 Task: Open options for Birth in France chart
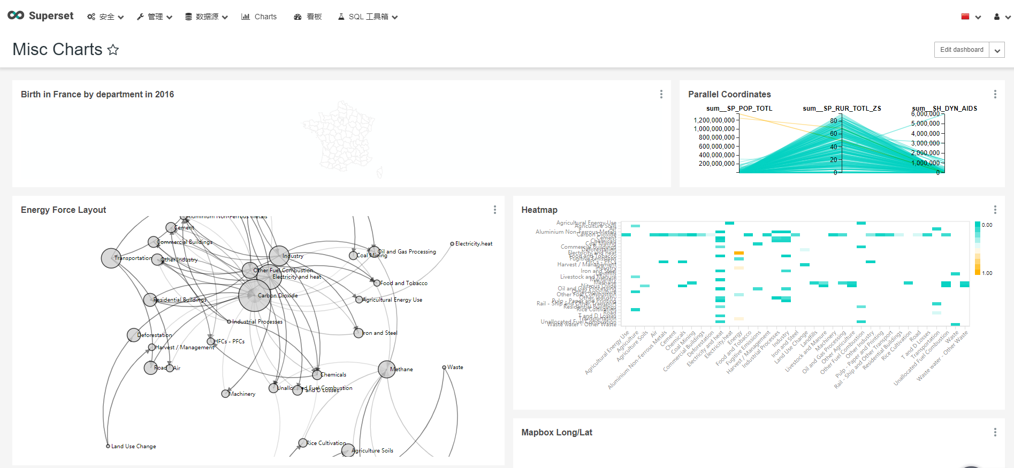pos(661,94)
